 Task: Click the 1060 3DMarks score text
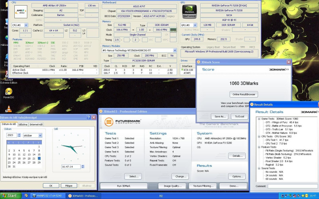244,83
